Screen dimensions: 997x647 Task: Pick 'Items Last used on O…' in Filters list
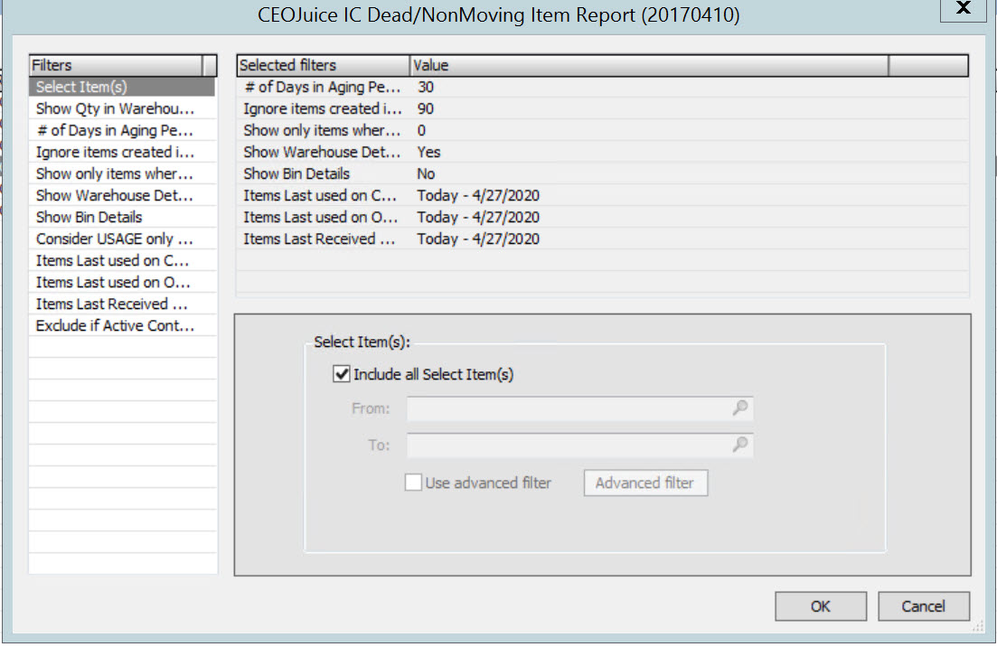point(122,282)
